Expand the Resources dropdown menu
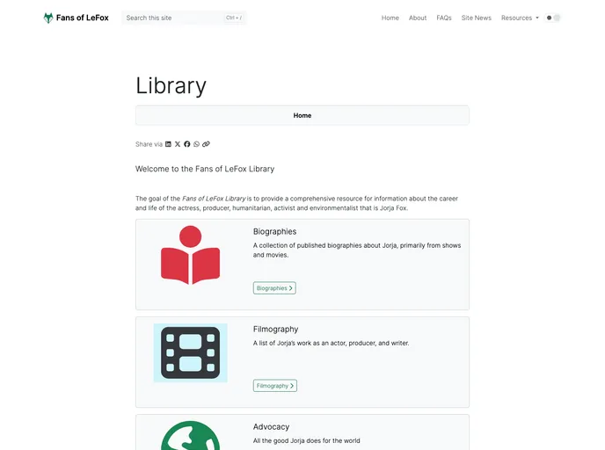The height and width of the screenshot is (450, 605). point(520,18)
